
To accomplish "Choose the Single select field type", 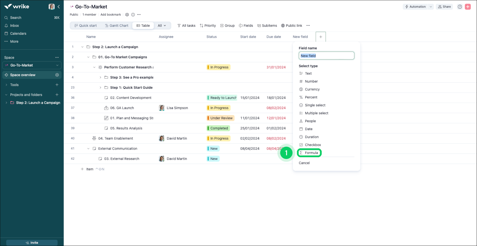I will click(315, 105).
